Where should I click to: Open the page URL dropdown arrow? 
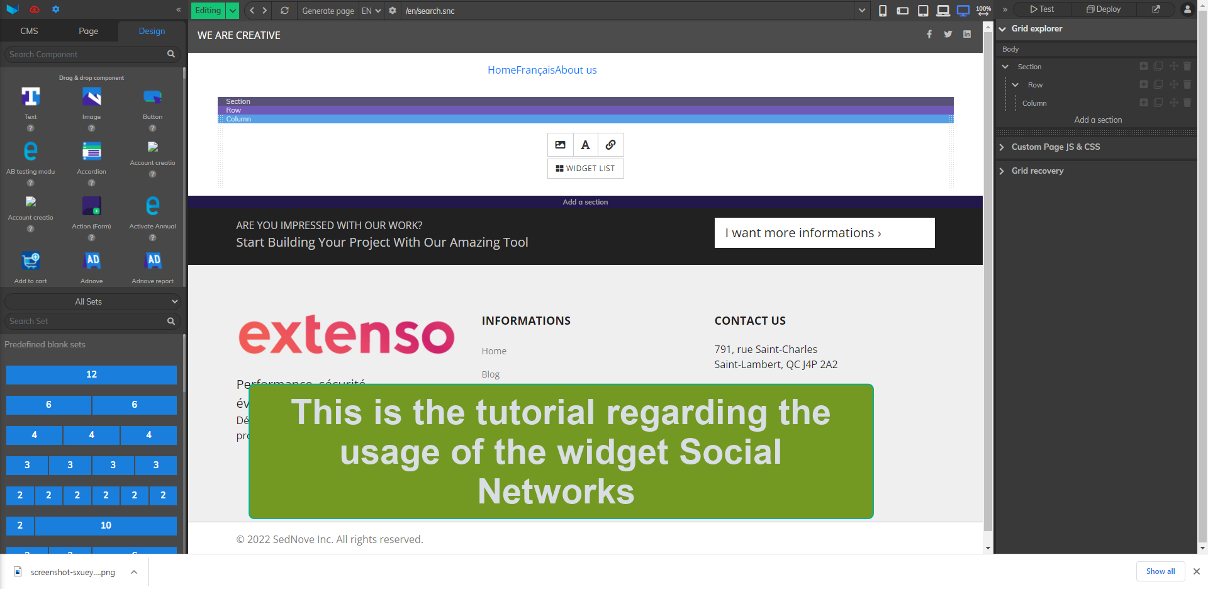(x=862, y=11)
